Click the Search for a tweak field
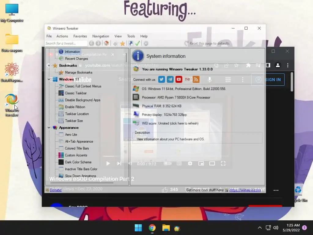 [66, 43]
